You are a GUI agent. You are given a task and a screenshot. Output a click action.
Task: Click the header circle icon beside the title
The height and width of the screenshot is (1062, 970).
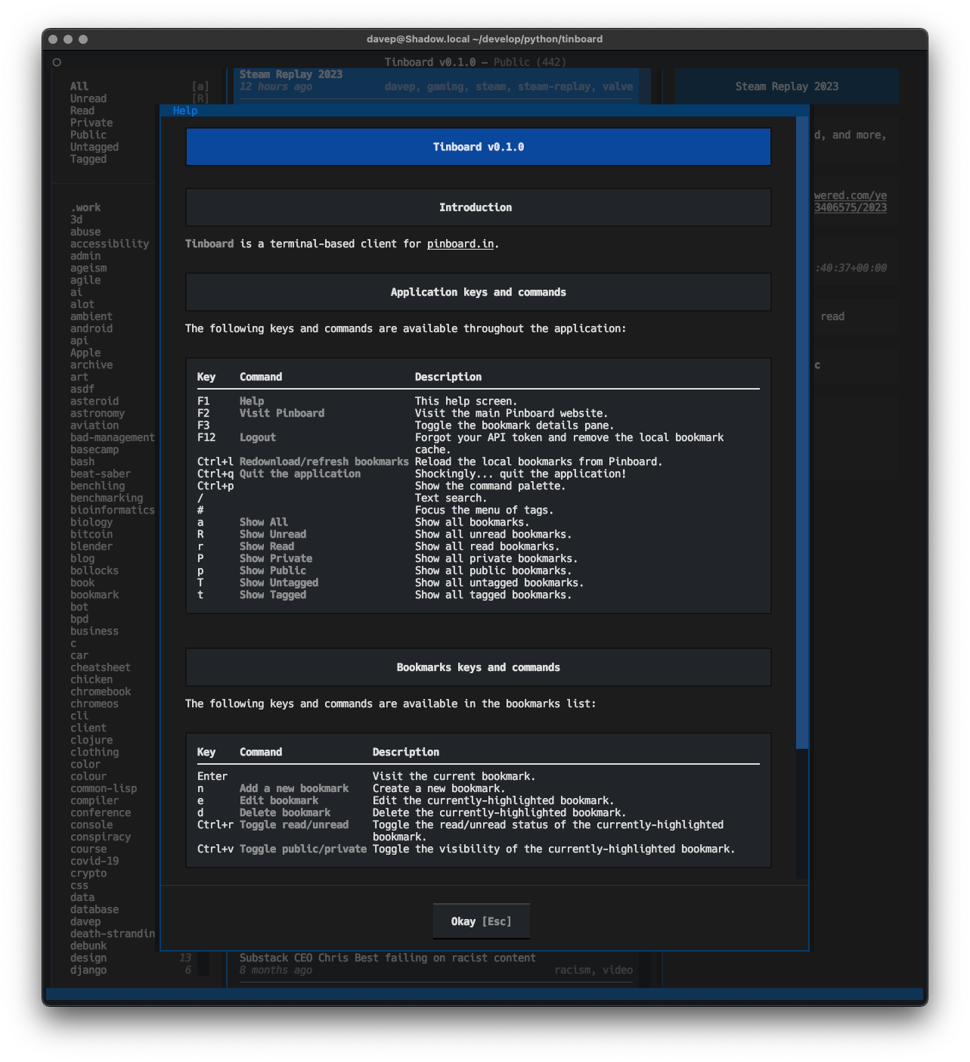57,62
